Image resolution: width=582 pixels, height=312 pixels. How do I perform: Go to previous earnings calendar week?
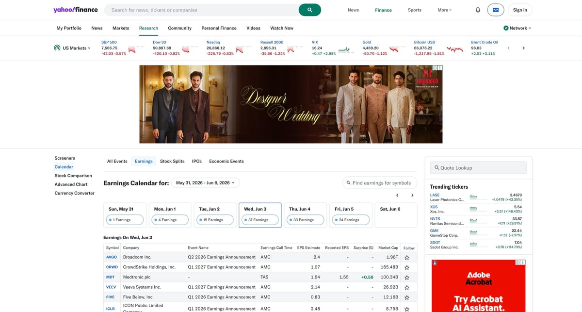397,195
